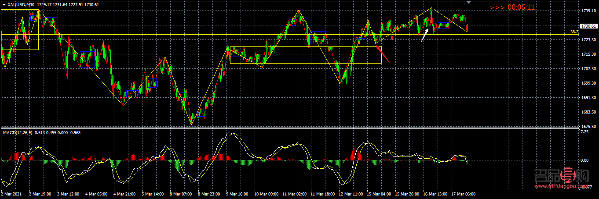The image size is (599, 199).
Task: Click the 12 Mar 11:00 time label
Action: [x=351, y=193]
